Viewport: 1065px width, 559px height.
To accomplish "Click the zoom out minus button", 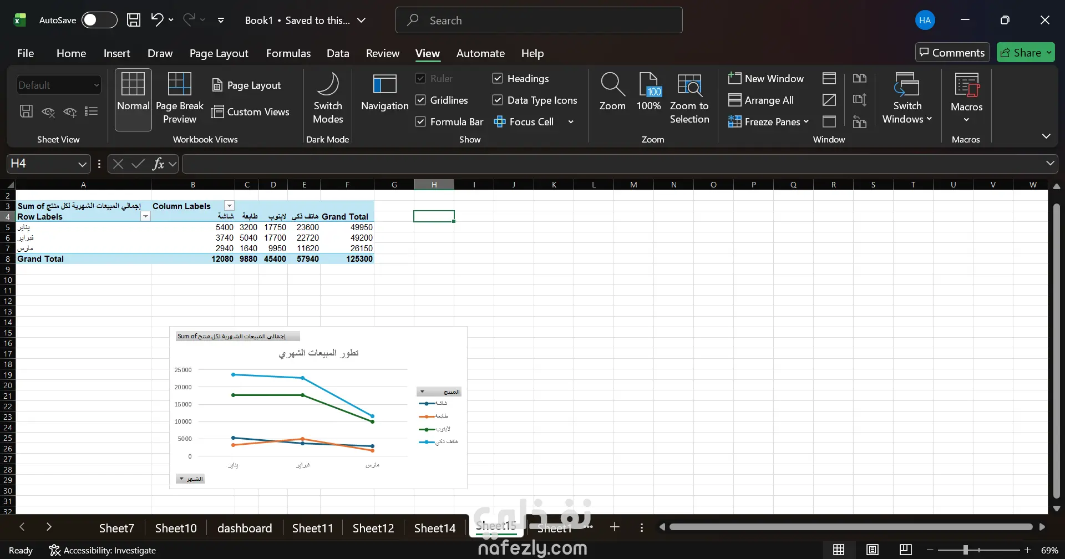I will (x=930, y=550).
